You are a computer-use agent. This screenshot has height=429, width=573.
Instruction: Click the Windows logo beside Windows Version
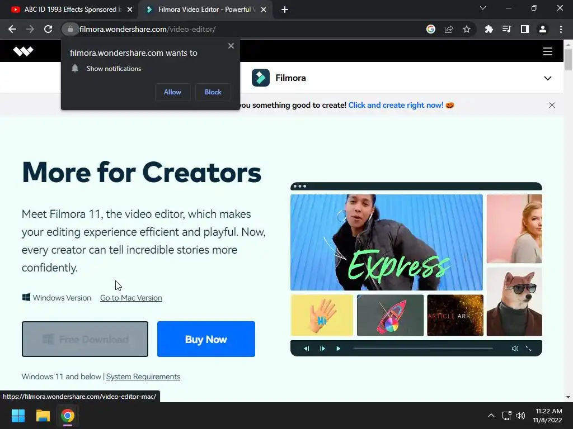coord(26,297)
